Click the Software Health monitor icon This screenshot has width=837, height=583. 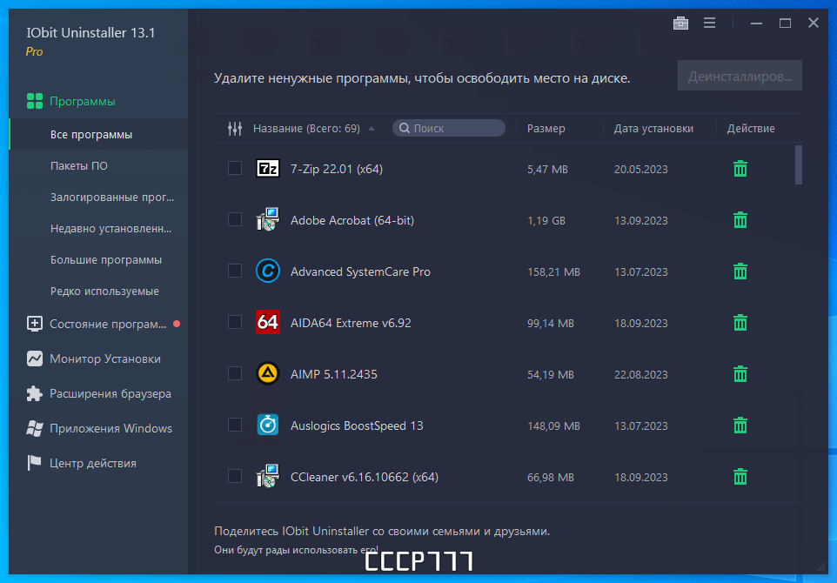pos(35,324)
